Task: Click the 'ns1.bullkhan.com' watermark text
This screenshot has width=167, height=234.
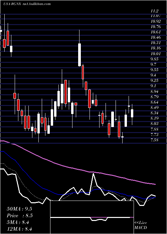Action: (x=37, y=4)
